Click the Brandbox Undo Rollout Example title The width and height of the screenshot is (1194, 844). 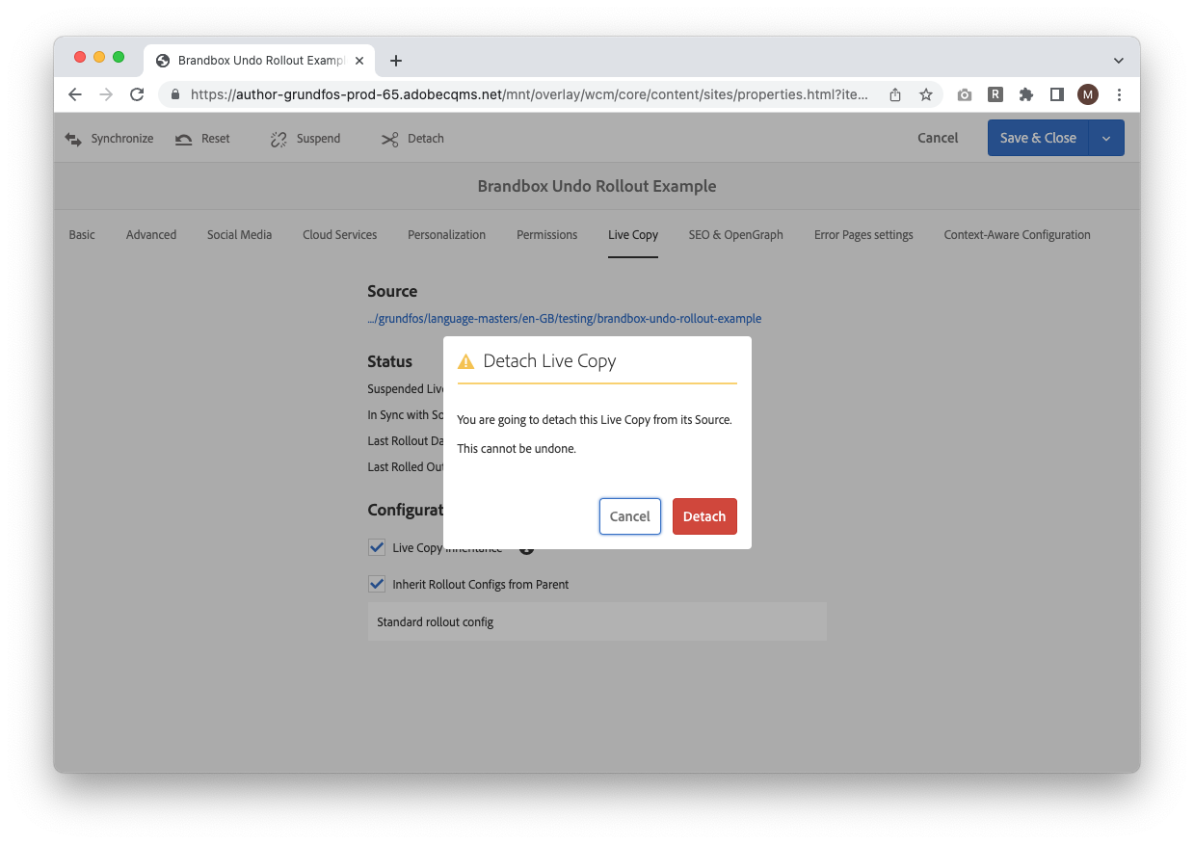597,186
